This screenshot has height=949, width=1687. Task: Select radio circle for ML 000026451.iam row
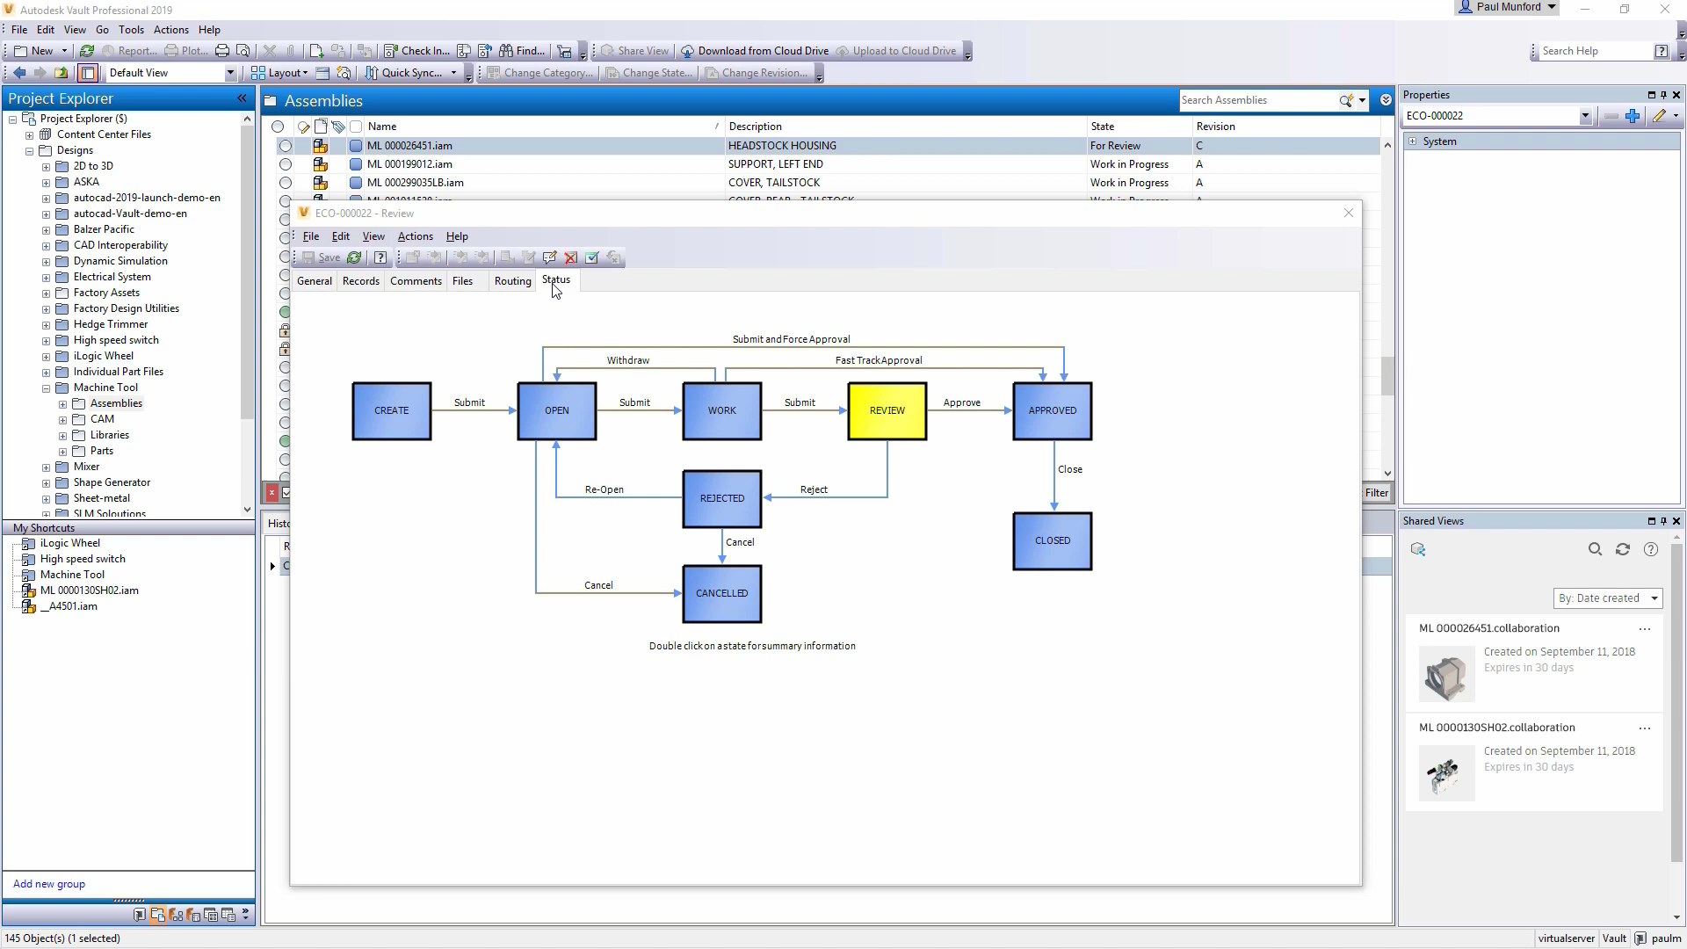[286, 146]
